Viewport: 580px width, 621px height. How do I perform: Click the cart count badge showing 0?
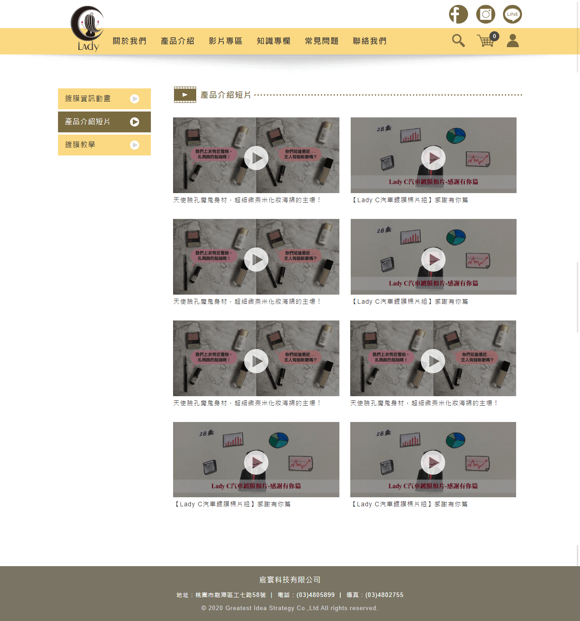pos(494,36)
